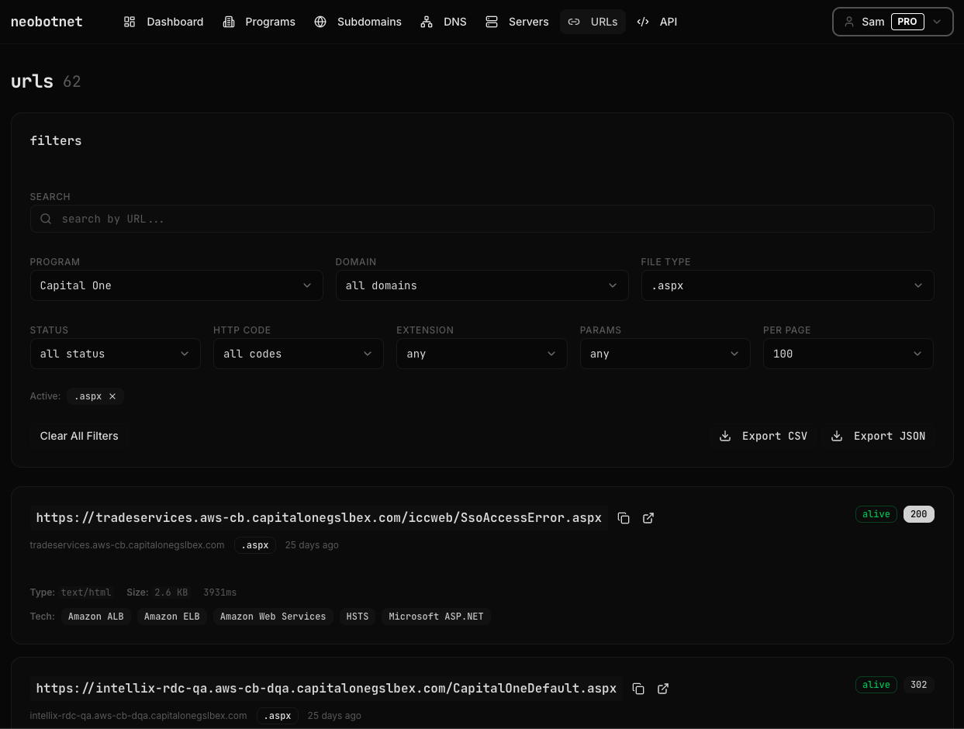Click the search magnifier icon in filters

[46, 219]
